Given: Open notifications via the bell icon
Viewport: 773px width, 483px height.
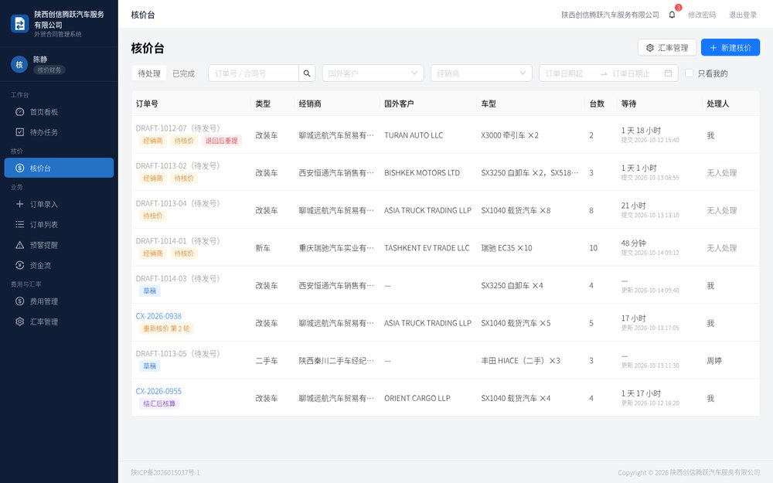Looking at the screenshot, I should click(672, 15).
